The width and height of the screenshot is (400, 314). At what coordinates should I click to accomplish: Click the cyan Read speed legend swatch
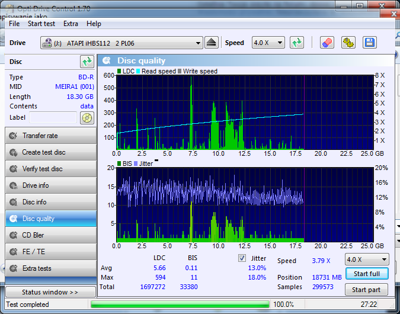point(138,71)
